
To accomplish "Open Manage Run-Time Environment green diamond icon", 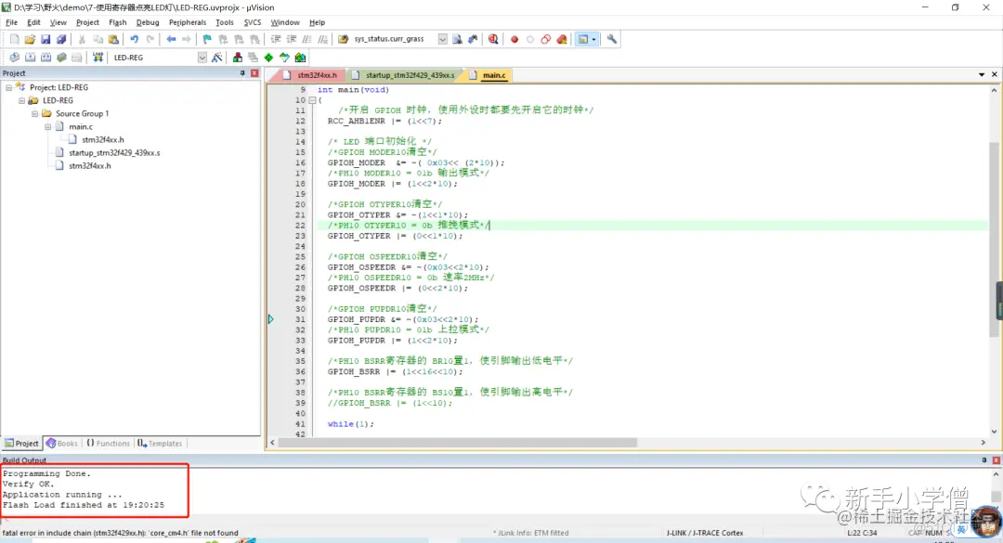I will [268, 58].
